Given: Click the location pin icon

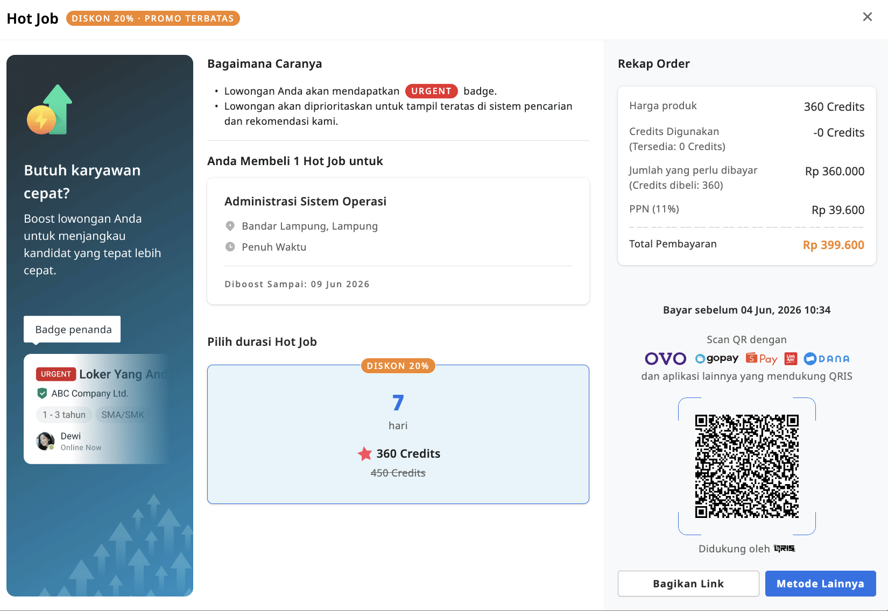Looking at the screenshot, I should click(x=230, y=226).
